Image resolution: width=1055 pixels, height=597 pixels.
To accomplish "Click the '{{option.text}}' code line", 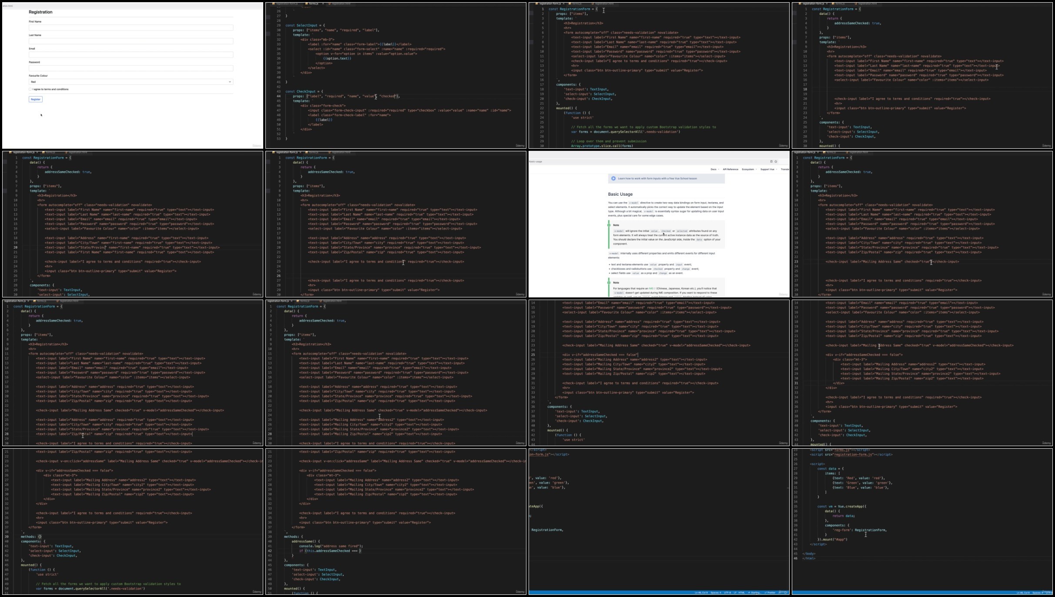I will pyautogui.click(x=337, y=58).
